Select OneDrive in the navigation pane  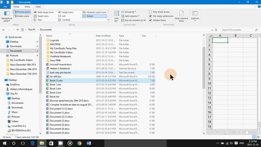click(x=15, y=85)
